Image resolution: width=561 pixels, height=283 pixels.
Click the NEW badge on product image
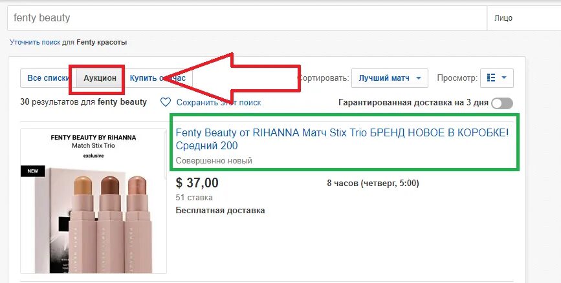tap(32, 171)
